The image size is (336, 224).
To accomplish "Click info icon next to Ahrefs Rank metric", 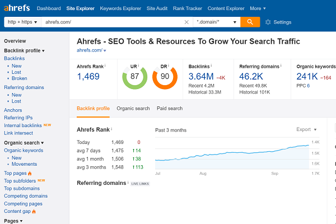I will [x=105, y=66].
